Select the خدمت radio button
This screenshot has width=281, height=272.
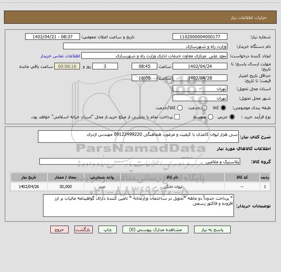[204, 108]
